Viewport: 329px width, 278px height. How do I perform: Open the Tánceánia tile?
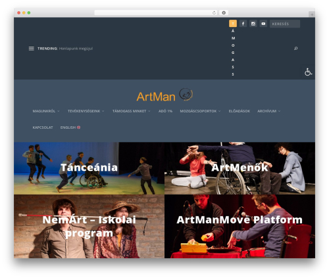click(x=89, y=168)
